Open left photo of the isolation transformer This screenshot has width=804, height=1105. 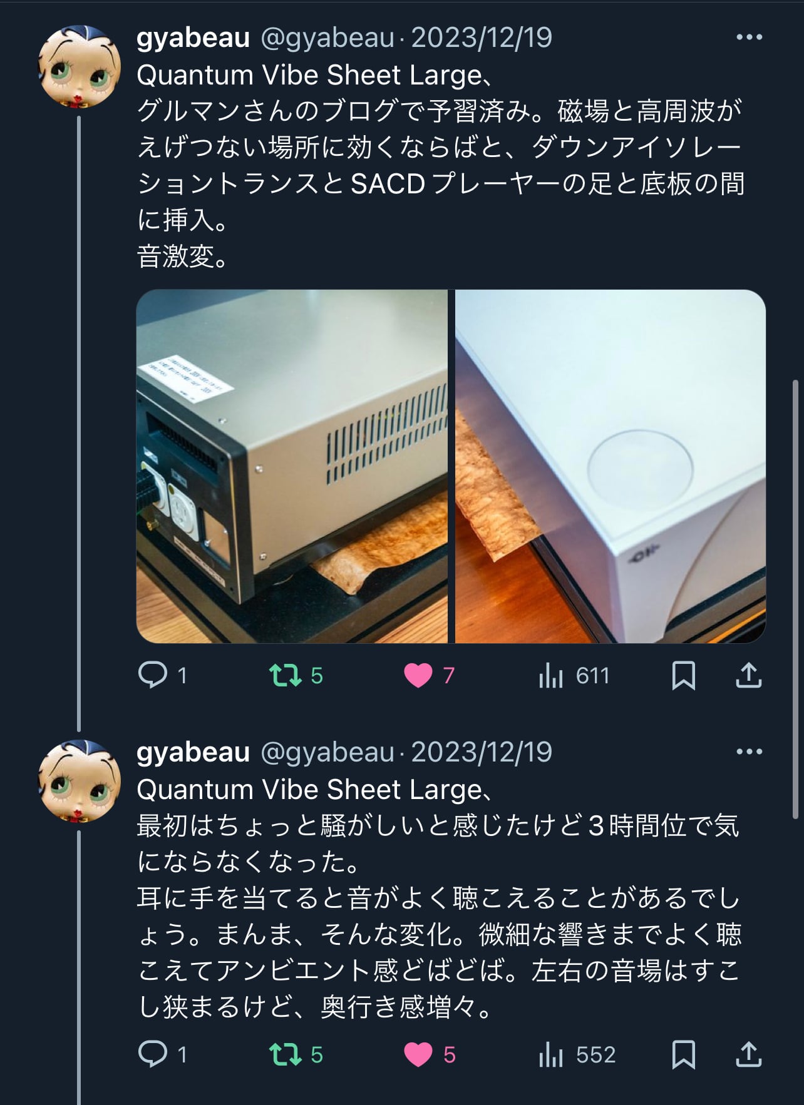coord(292,466)
